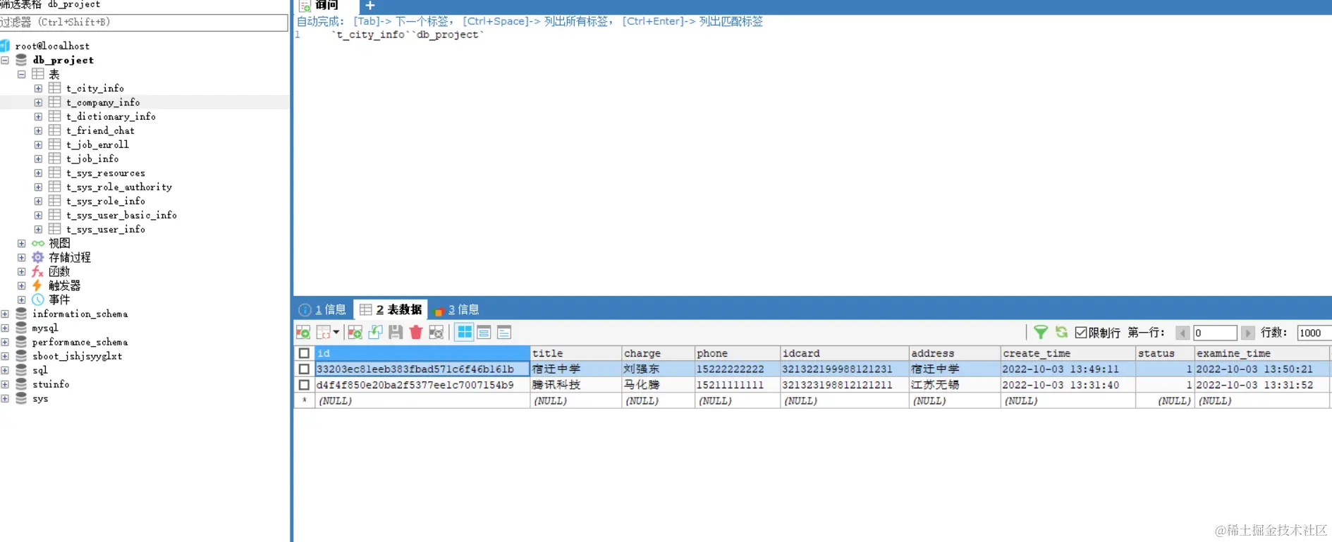Click the db_project database icon

(x=21, y=60)
